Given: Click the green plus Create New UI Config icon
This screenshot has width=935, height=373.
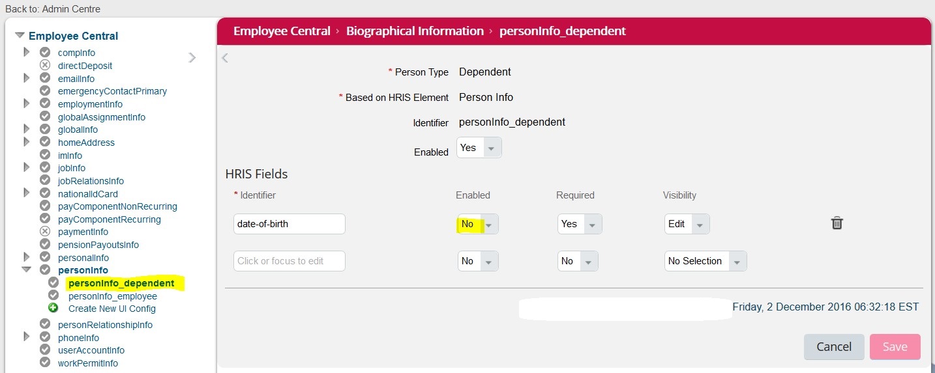Looking at the screenshot, I should [53, 309].
